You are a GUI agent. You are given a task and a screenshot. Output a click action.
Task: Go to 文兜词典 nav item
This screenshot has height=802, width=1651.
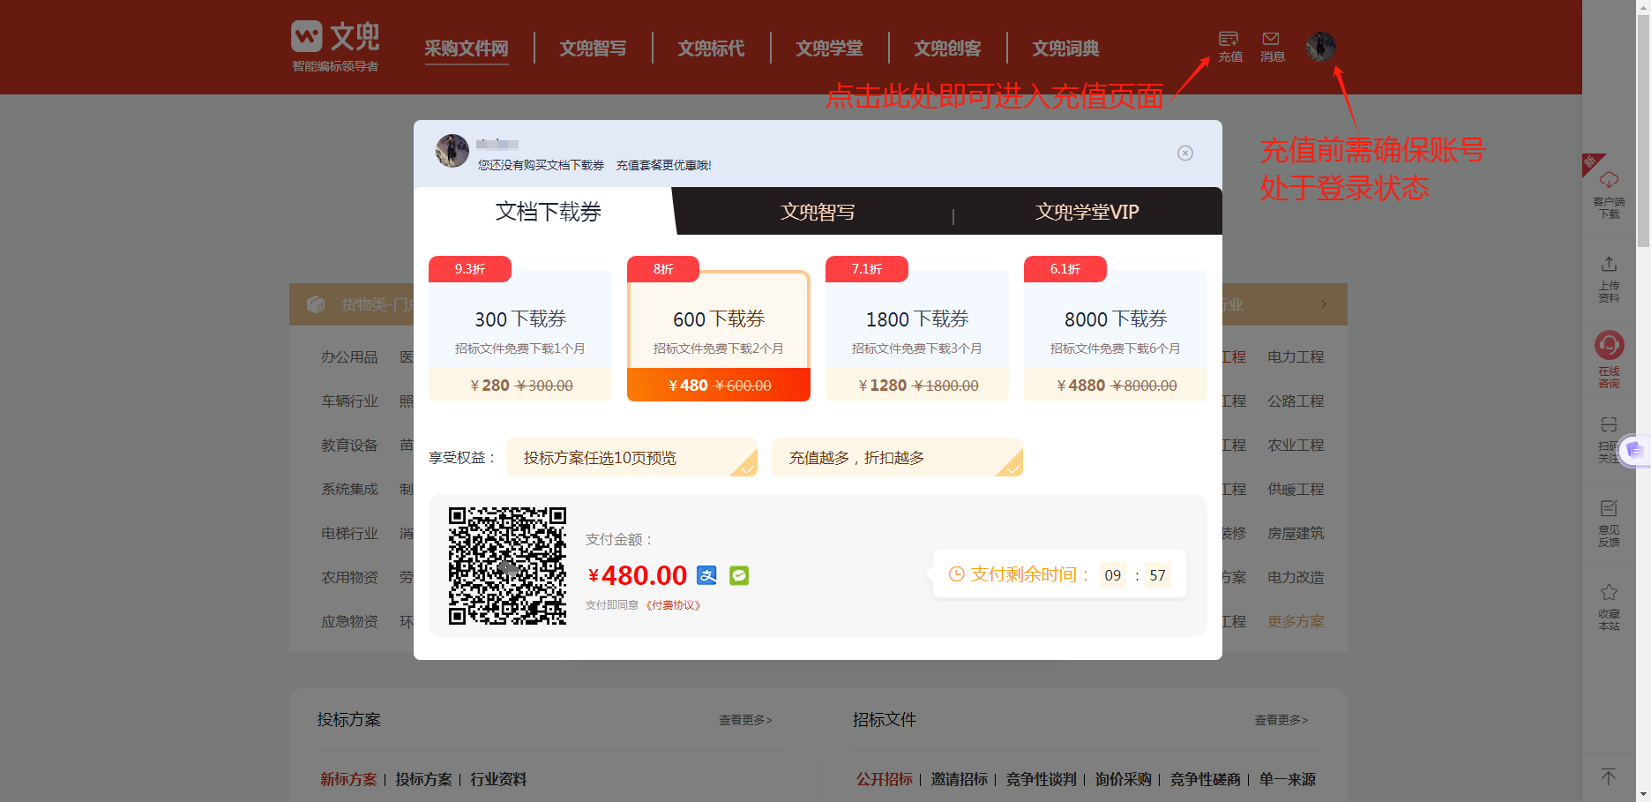tap(1066, 49)
